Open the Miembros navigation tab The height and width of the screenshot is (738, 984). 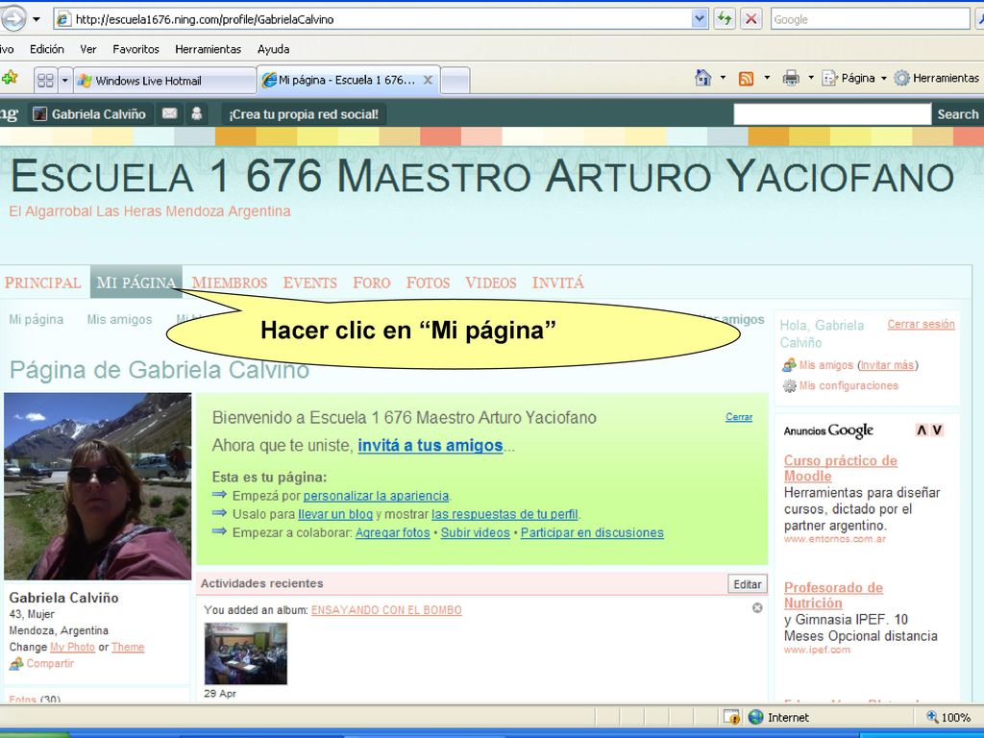pyautogui.click(x=230, y=283)
